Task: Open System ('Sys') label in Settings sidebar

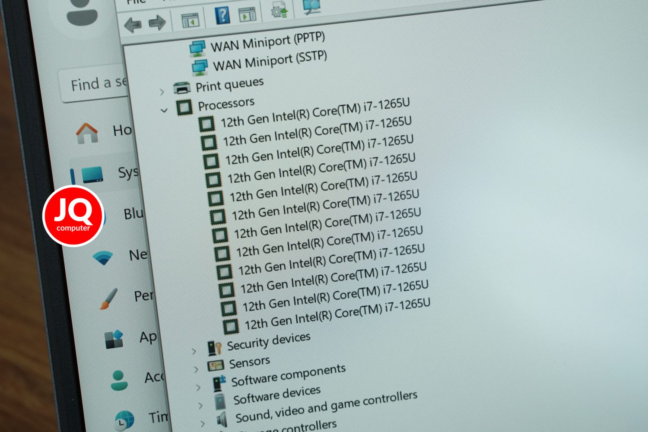Action: pos(128,173)
